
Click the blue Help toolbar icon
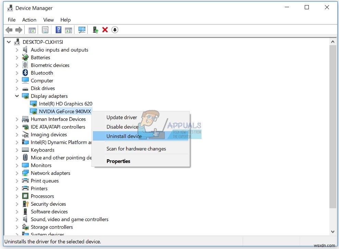[58, 30]
